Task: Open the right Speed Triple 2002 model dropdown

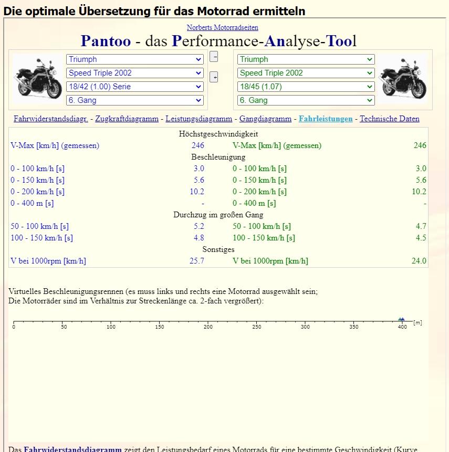Action: click(306, 73)
